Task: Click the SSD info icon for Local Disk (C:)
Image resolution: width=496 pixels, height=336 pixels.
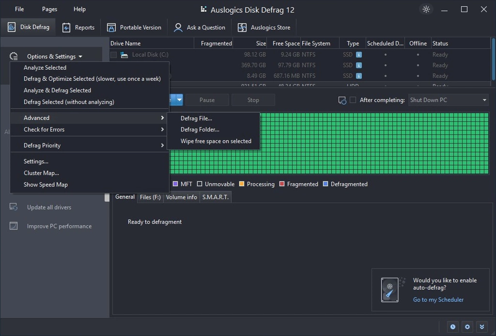Action: 359,55
